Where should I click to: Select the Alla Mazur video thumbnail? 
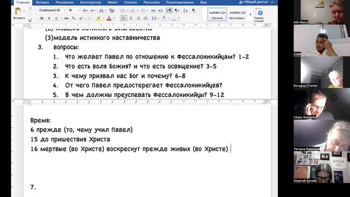click(322, 12)
